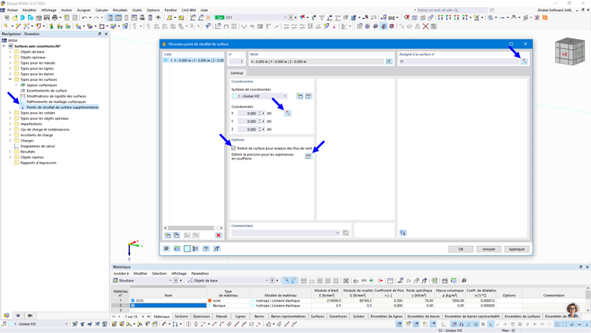The image size is (591, 333).
Task: Pick assigned surface graphically in dialog
Action: pyautogui.click(x=524, y=61)
